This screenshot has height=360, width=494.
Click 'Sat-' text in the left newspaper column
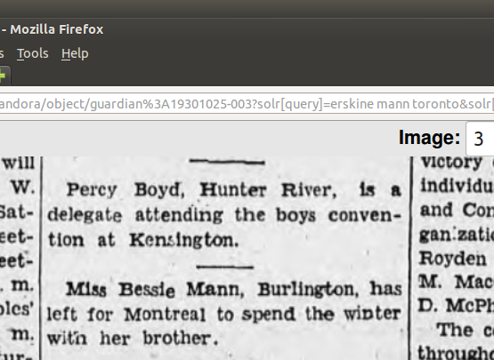tap(16, 212)
